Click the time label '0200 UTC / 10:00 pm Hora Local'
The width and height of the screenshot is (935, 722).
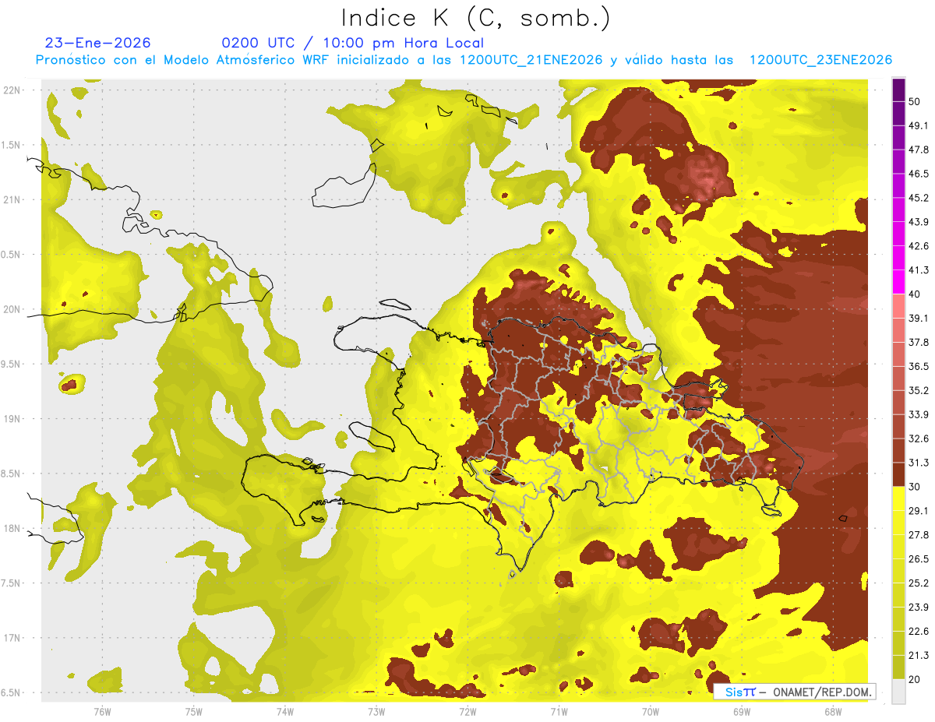point(353,43)
